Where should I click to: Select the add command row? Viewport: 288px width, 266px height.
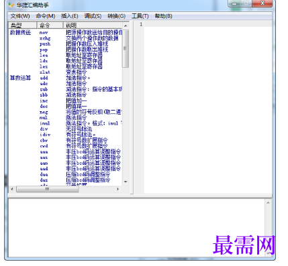65,78
